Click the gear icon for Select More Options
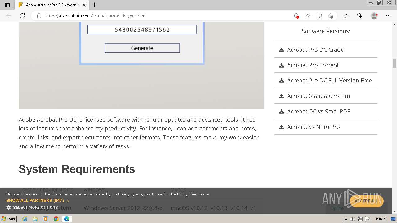This screenshot has width=397, height=223. click(9, 208)
